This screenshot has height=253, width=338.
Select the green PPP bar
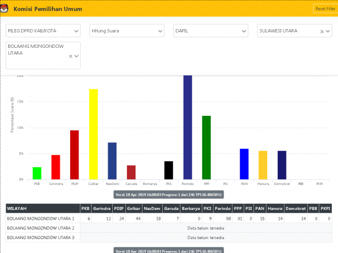[206, 148]
